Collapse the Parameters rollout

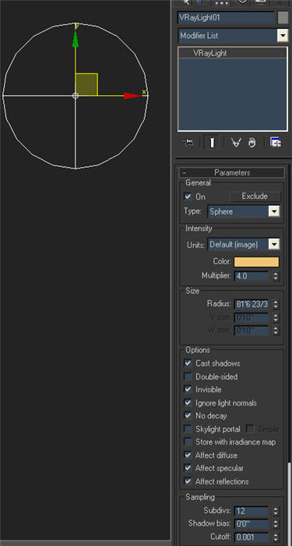coord(232,172)
